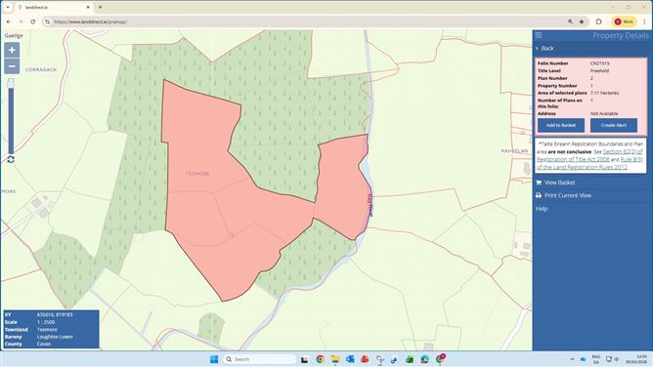This screenshot has width=653, height=367.
Task: Click the site information icon in address bar
Action: coord(48,21)
